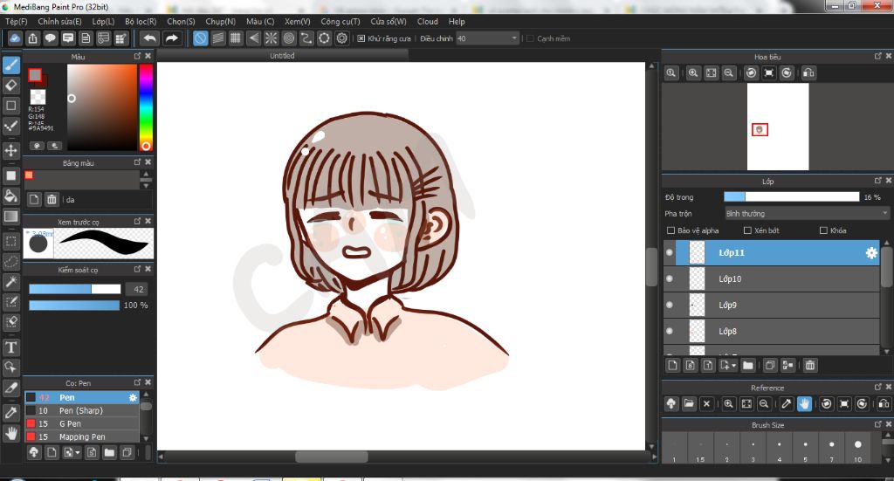Undock the Lớp layer panel
894x481 pixels.
[x=877, y=181]
